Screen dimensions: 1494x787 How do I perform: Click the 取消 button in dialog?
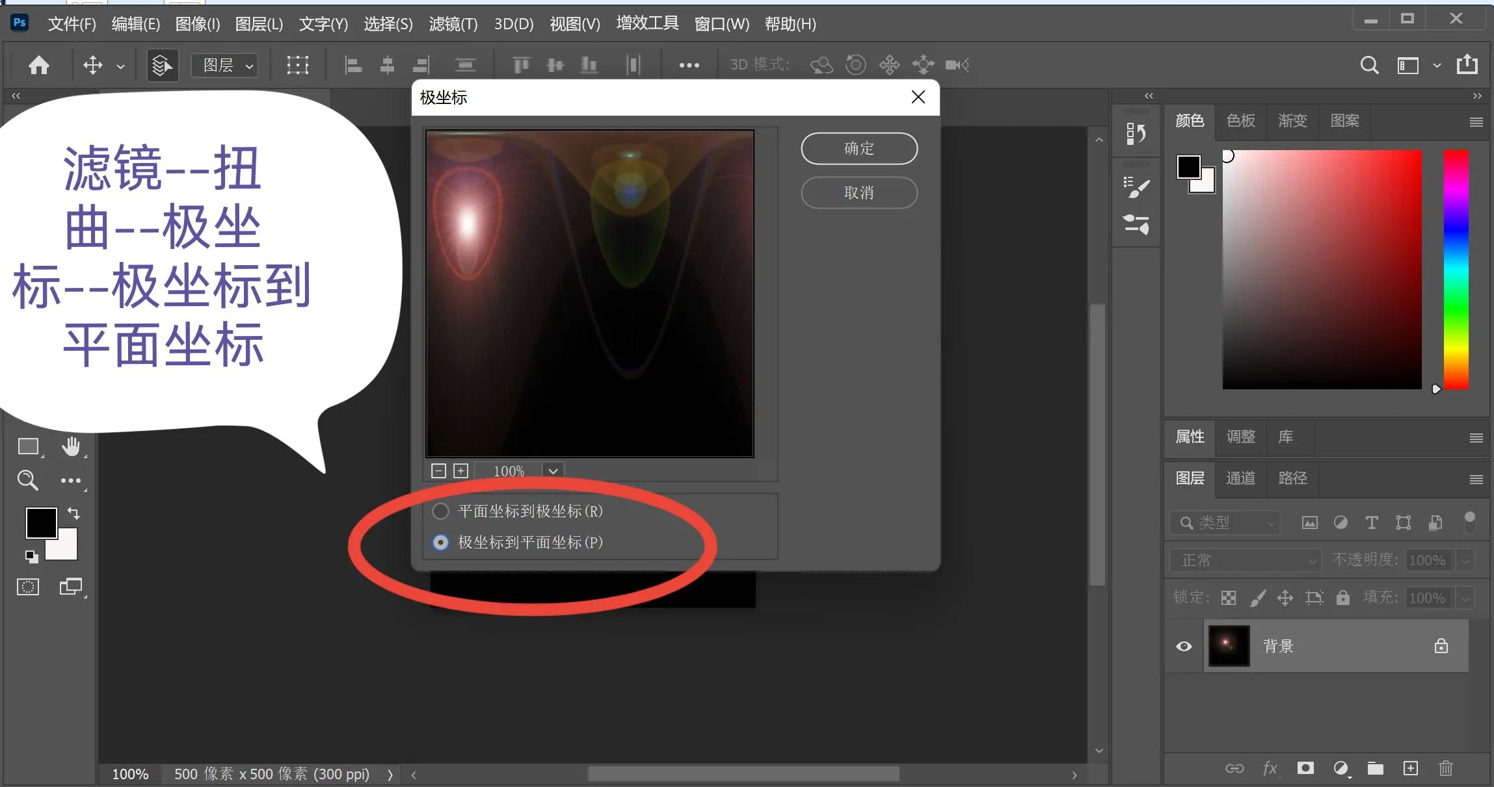[859, 193]
